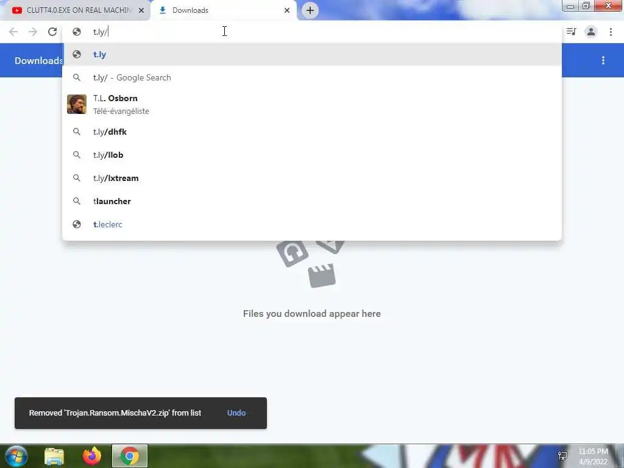This screenshot has width=624, height=468.
Task: Open Chrome's three-dot main menu
Action: point(611,32)
